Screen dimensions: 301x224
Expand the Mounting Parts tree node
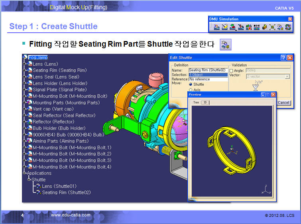click(25, 102)
